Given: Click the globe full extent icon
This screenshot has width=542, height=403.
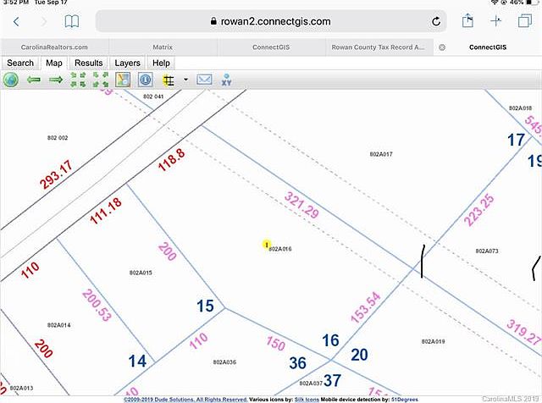Looking at the screenshot, I should [x=10, y=80].
